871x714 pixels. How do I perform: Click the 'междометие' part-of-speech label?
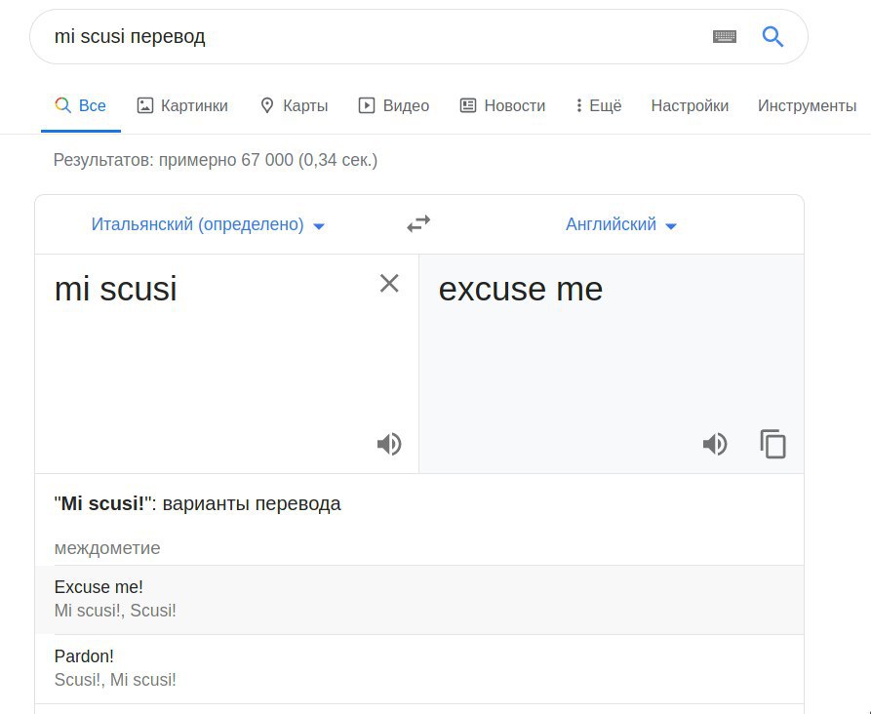[x=107, y=548]
